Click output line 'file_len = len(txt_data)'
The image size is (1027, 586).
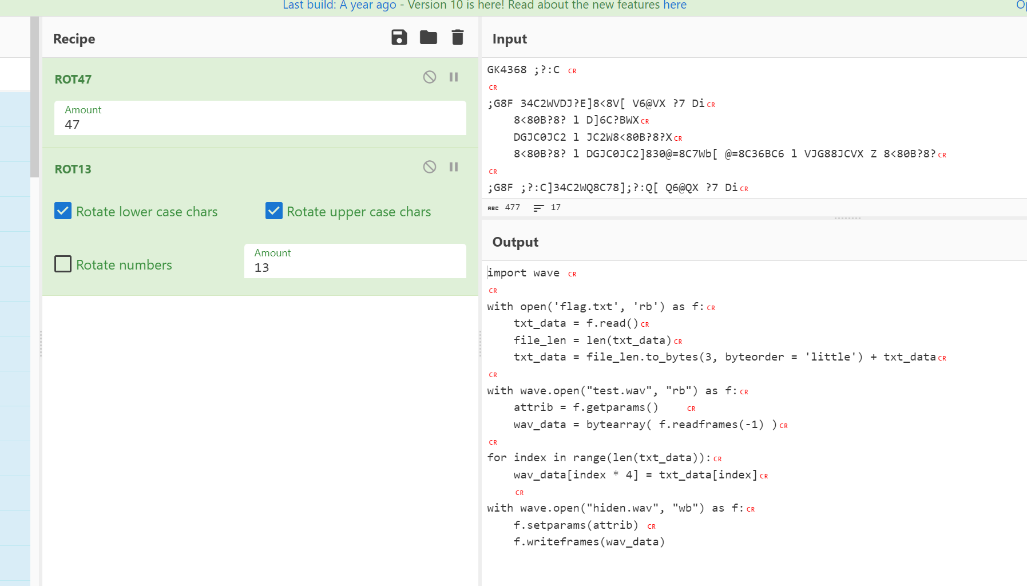[x=592, y=340]
